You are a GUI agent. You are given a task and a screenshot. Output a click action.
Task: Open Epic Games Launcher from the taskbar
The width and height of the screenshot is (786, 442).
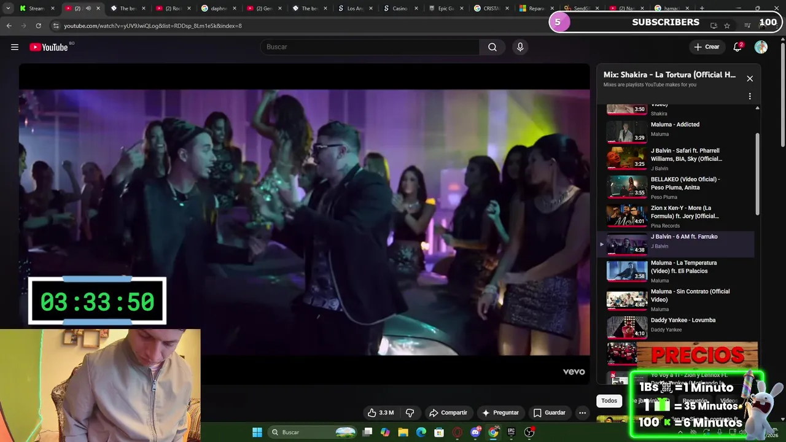click(x=511, y=432)
